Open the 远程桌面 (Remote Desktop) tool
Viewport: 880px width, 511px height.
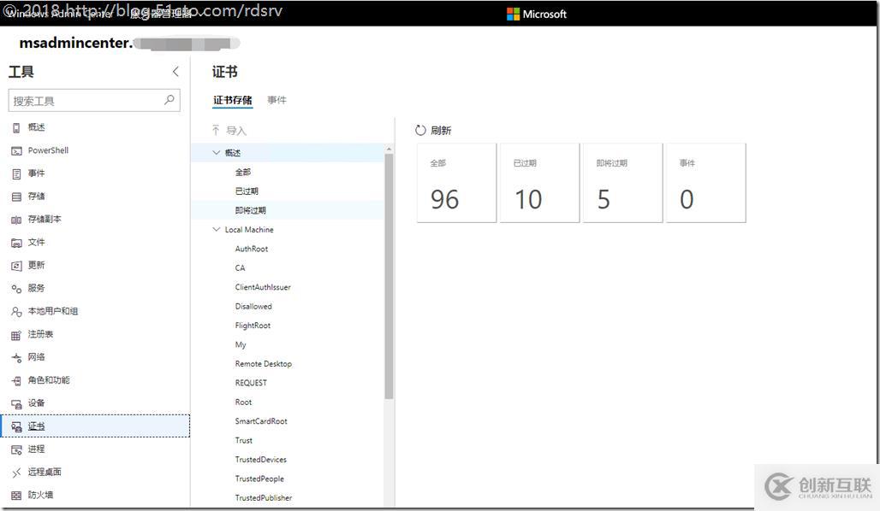[x=45, y=471]
